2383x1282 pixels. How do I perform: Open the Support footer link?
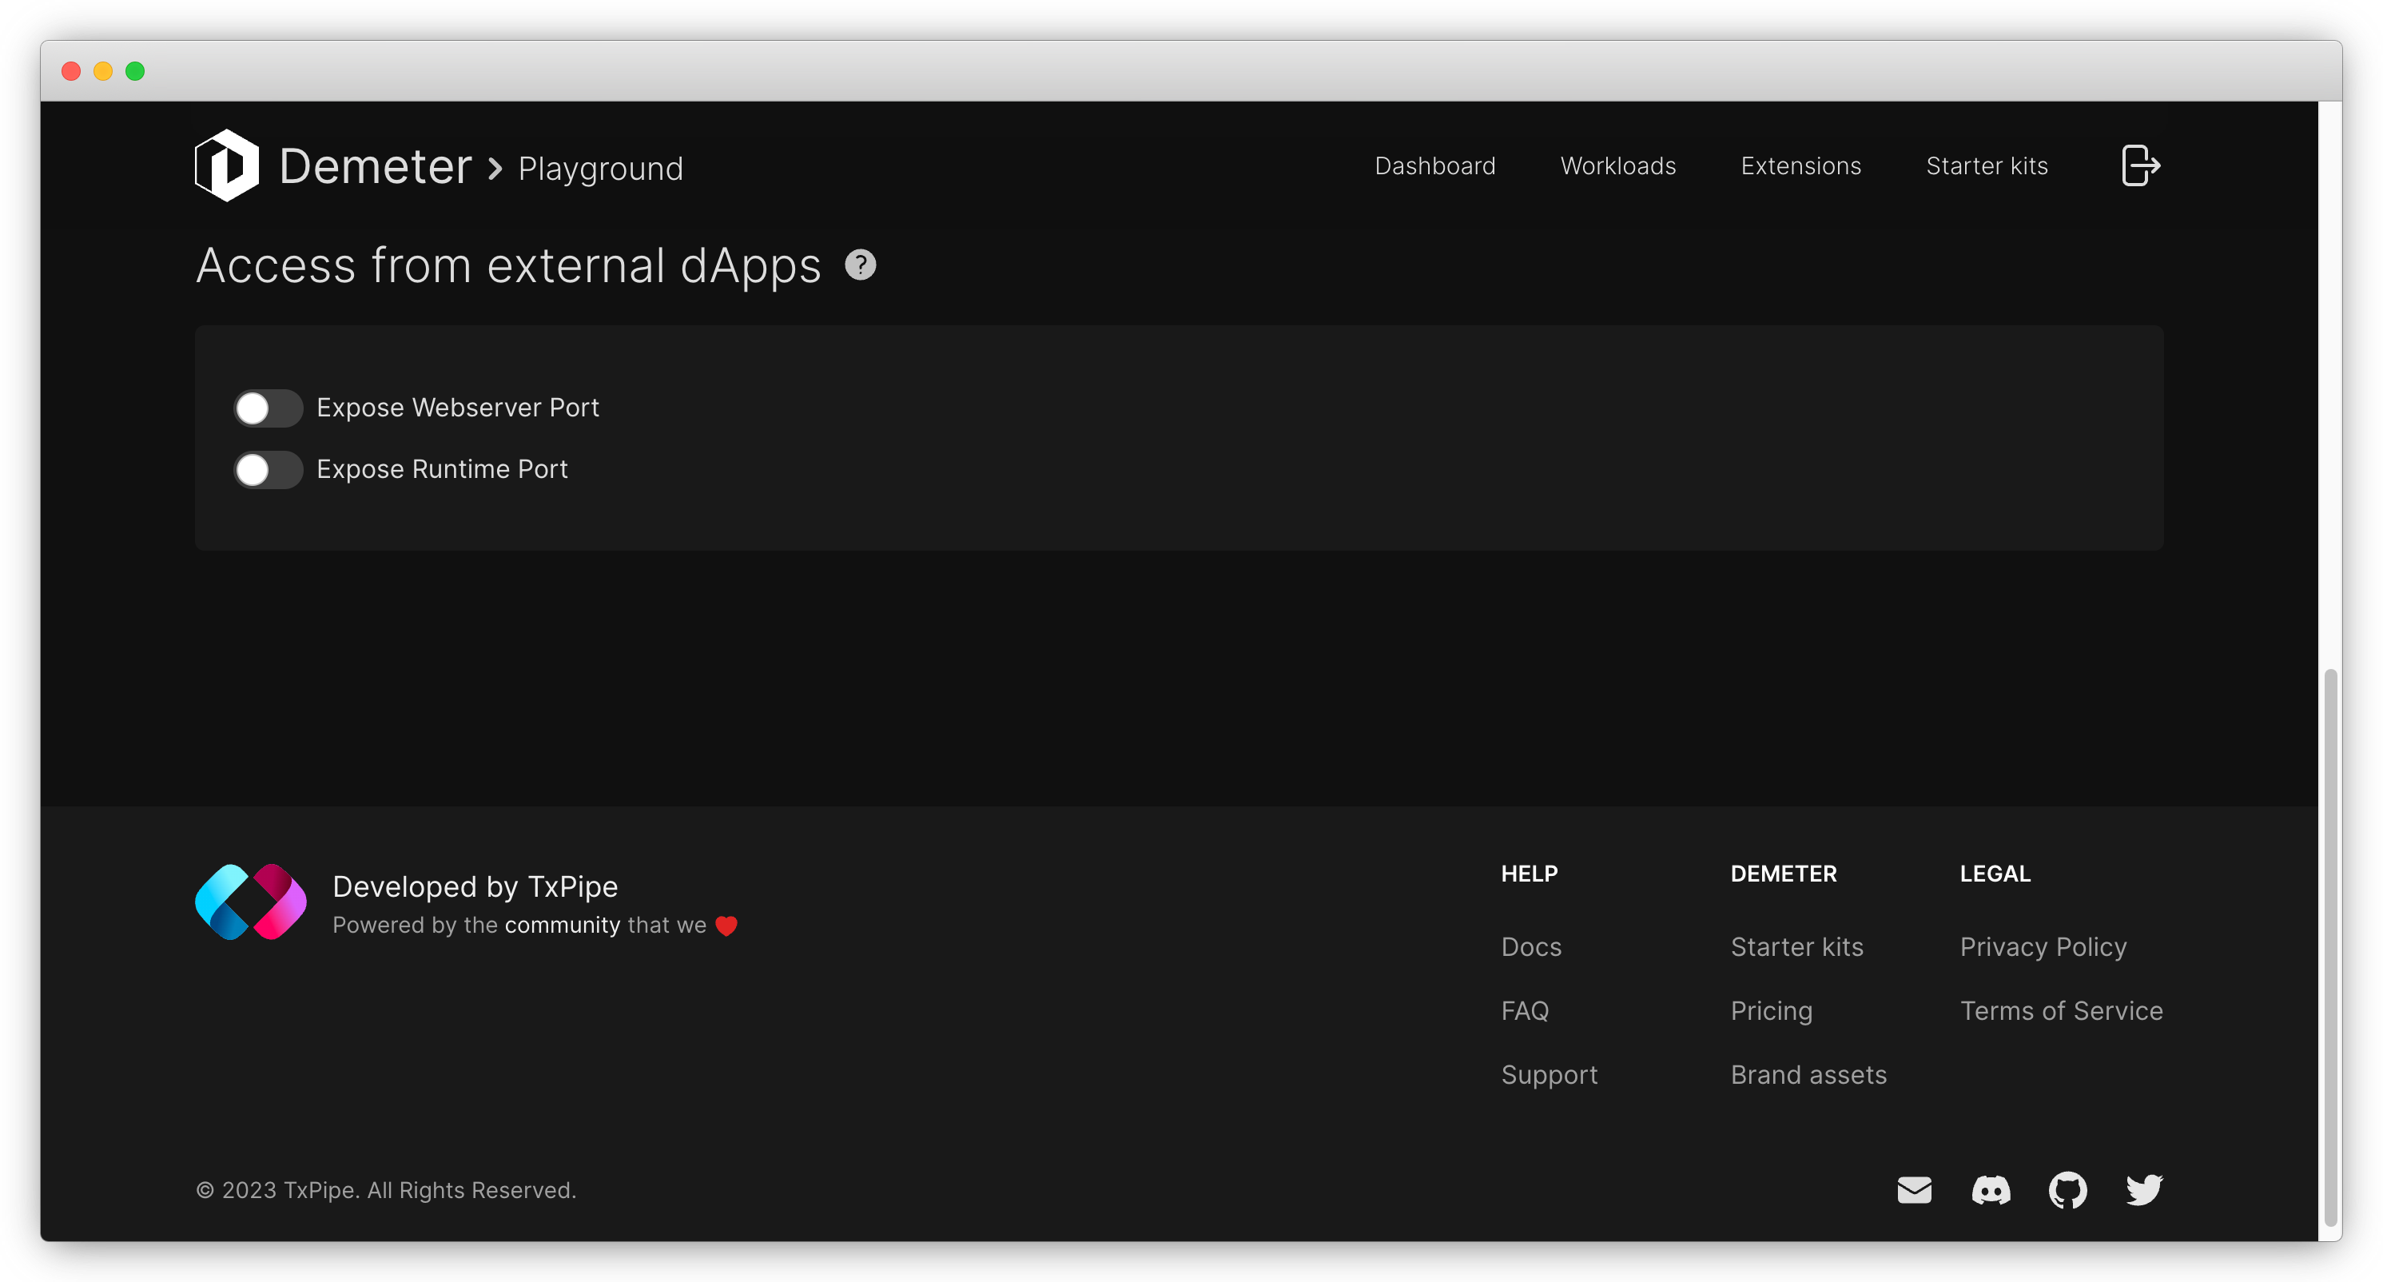tap(1550, 1075)
